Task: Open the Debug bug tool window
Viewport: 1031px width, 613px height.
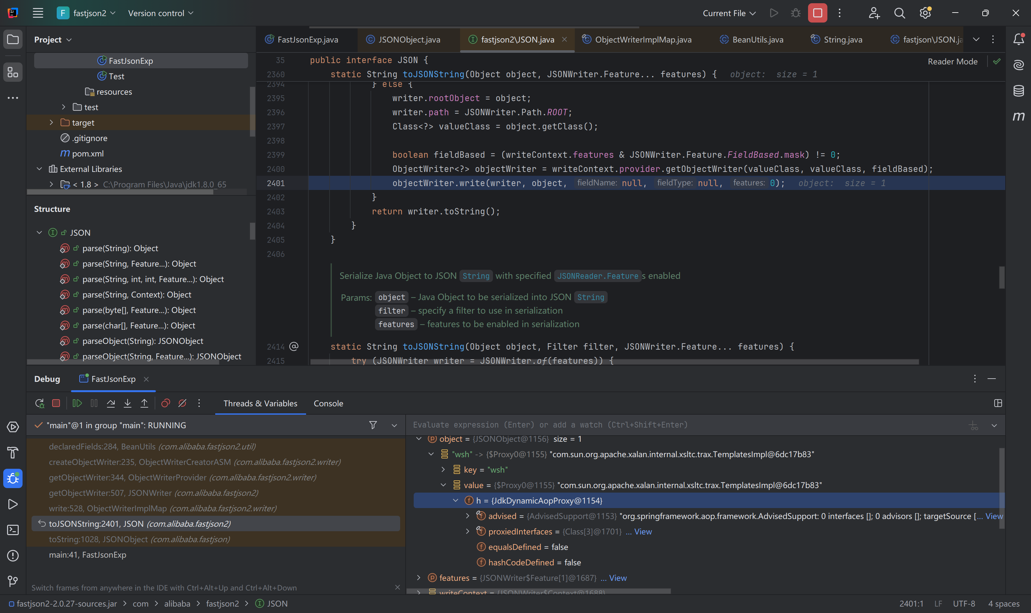Action: tap(13, 478)
